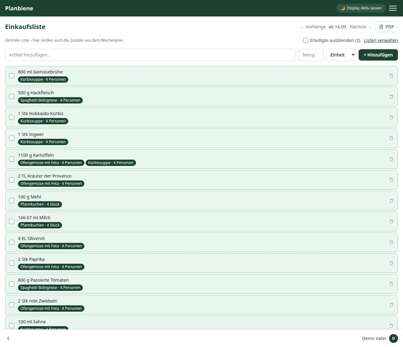Viewport: 403px width, 347px height.
Task: Click Spaghetti Bolognese tag under Hackfleisch
Action: click(50, 100)
